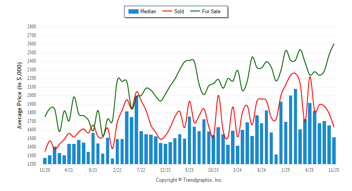
Task: Click the blue Median legend swatch
Action: tap(133, 11)
